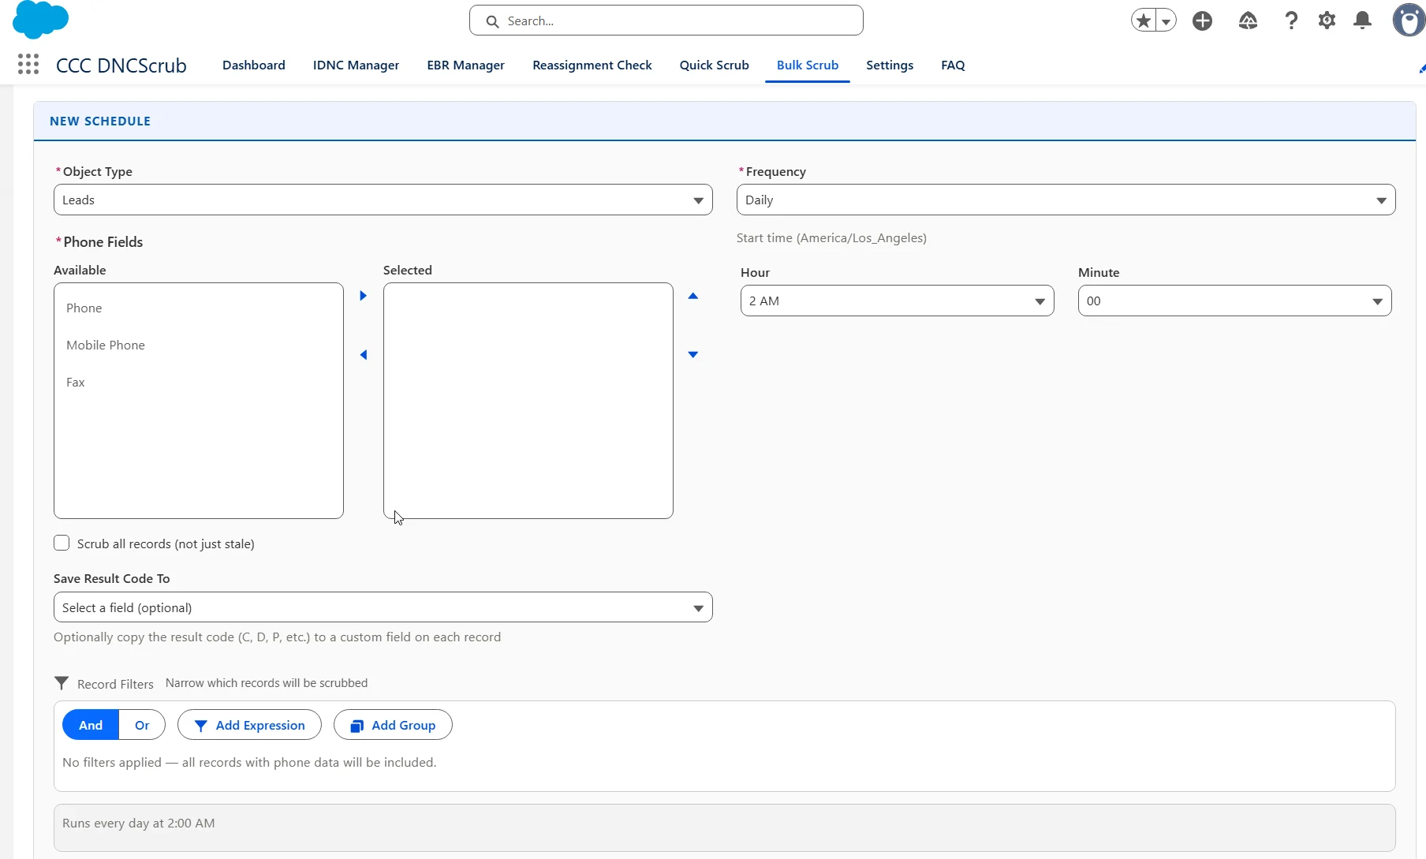Select Mobile Phone in the Available list
This screenshot has width=1426, height=859.
click(x=199, y=345)
